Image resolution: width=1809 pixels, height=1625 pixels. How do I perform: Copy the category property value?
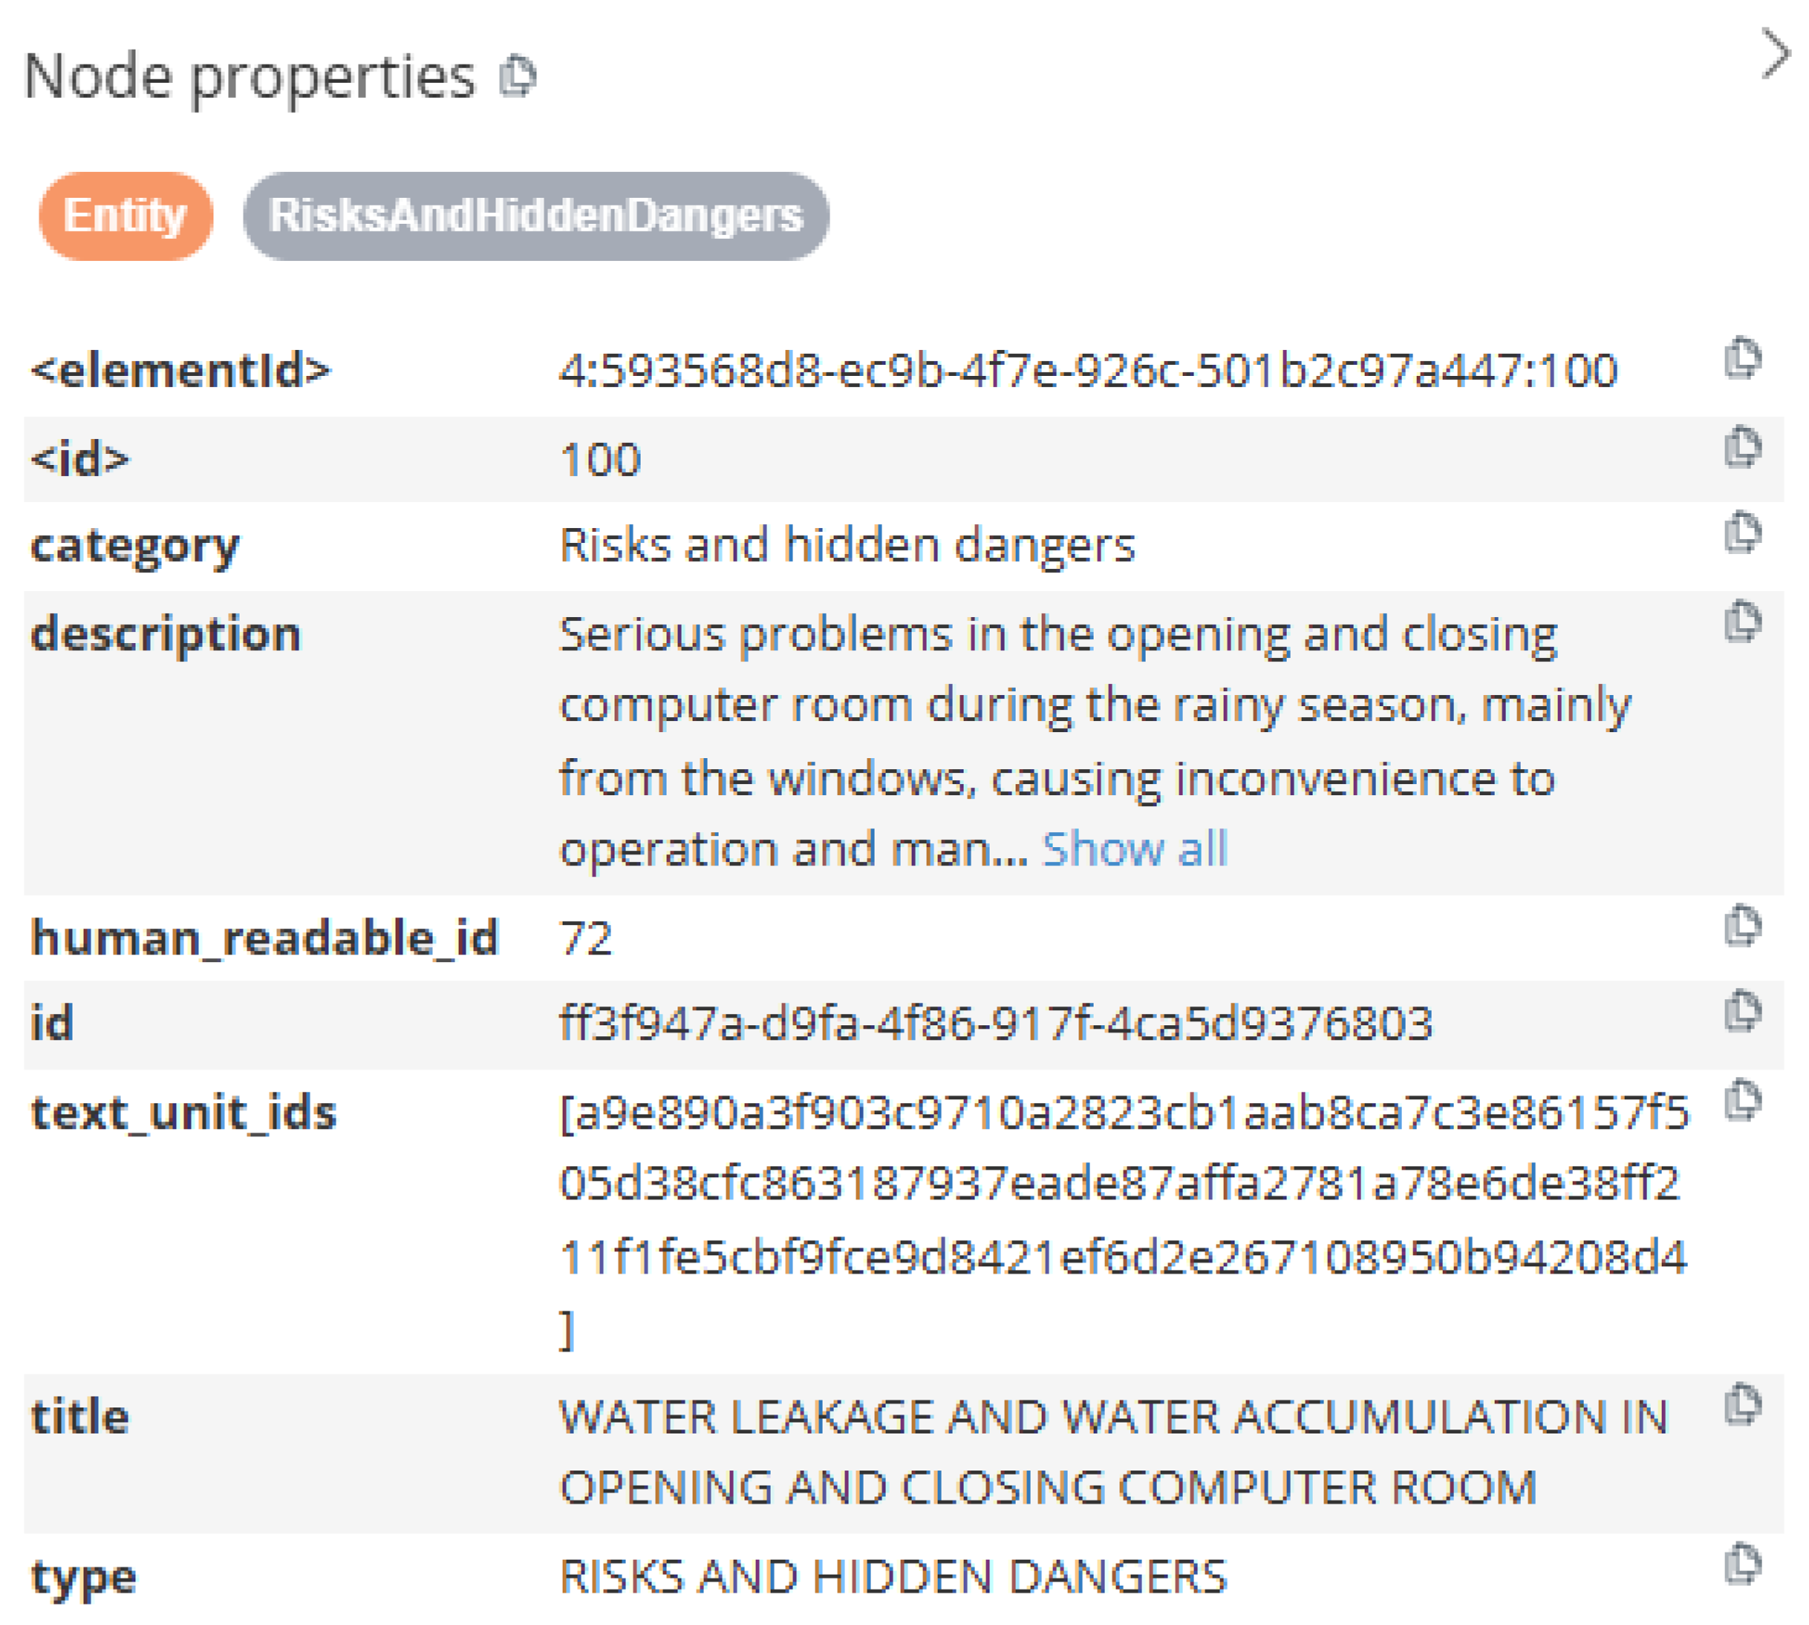pos(1741,533)
